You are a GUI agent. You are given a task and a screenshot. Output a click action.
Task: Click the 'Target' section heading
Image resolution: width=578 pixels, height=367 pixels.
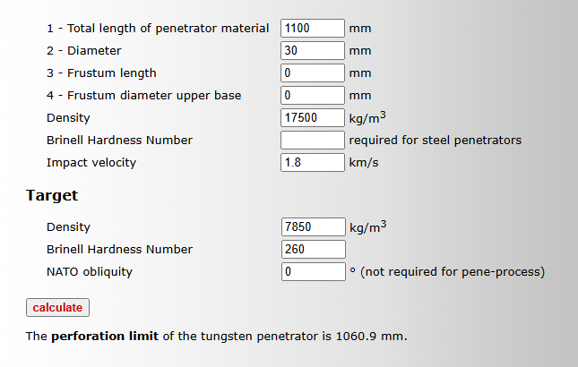coord(52,195)
